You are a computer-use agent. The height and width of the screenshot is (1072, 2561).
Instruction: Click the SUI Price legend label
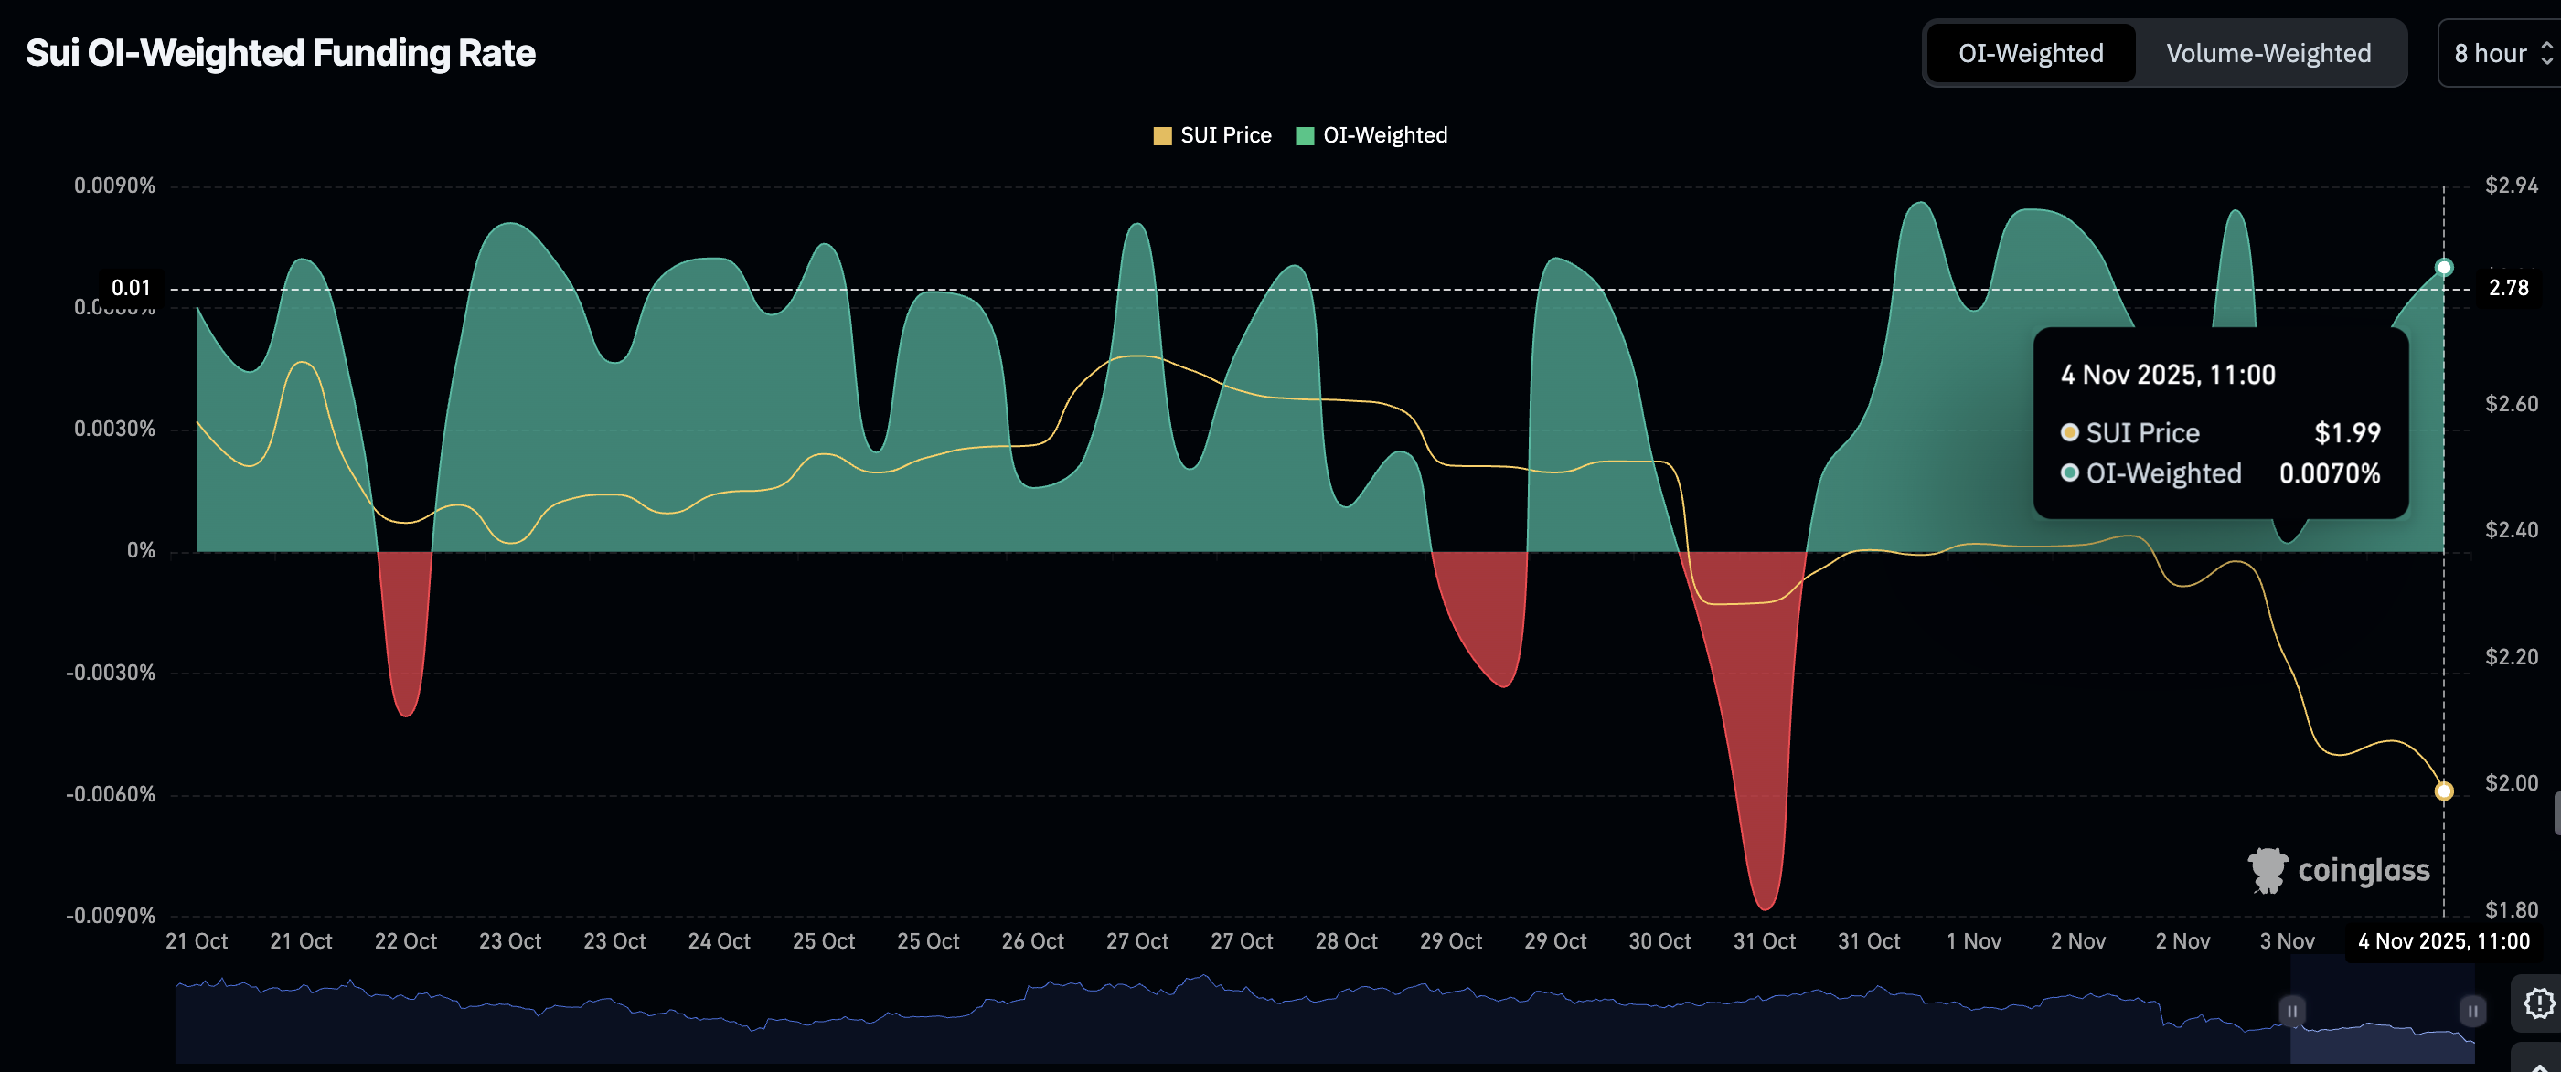click(x=1225, y=136)
